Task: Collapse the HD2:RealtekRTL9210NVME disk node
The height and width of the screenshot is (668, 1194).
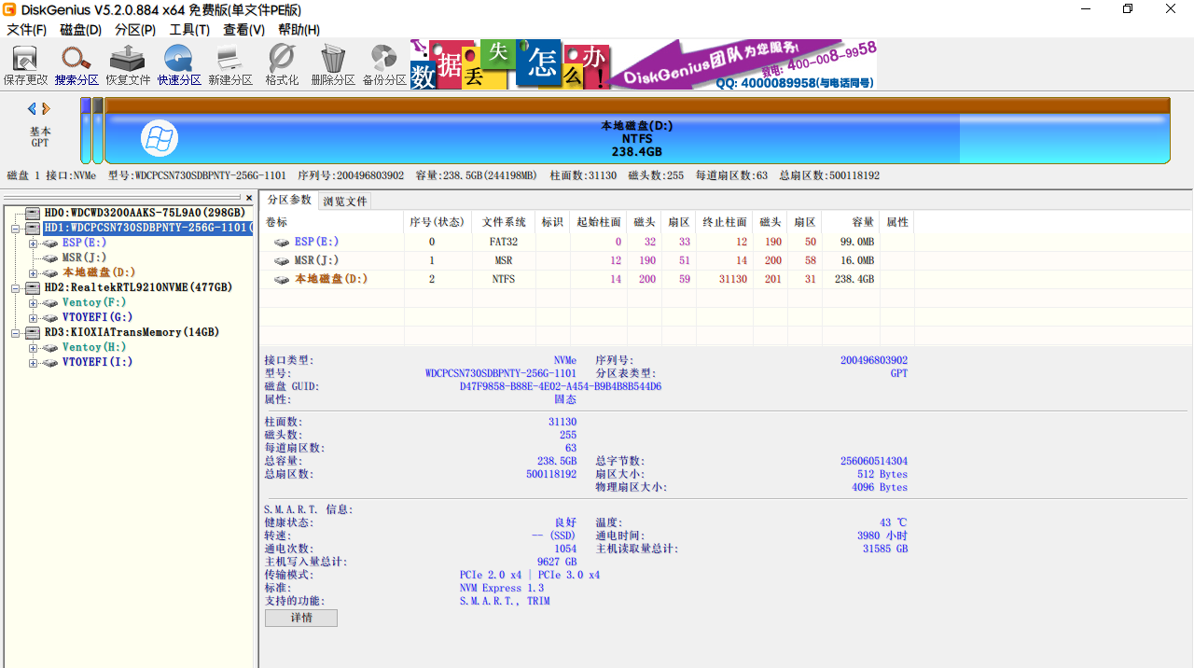Action: point(16,287)
